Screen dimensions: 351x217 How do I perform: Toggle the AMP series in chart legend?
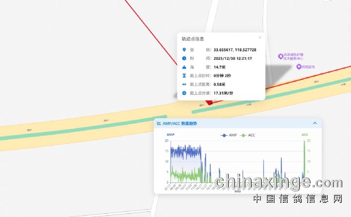click(229, 135)
